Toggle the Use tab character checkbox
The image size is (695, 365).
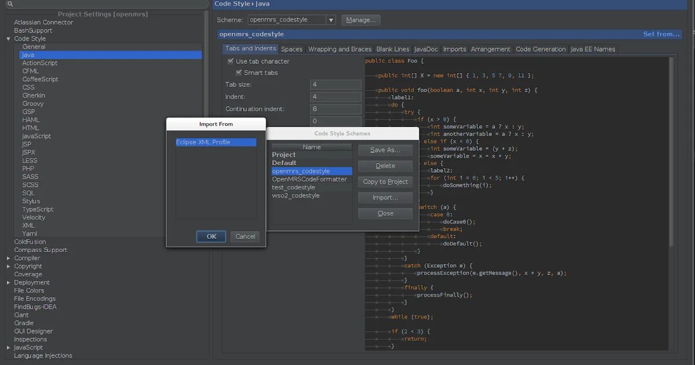[x=230, y=61]
